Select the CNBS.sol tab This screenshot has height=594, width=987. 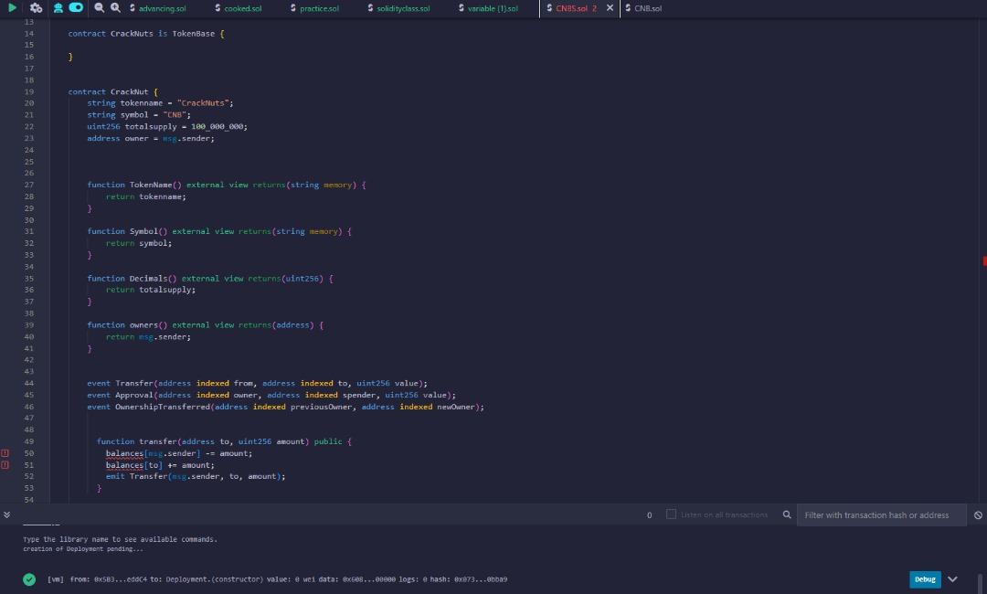coord(571,8)
